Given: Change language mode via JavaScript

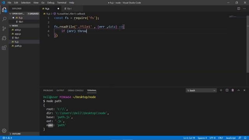Looking at the screenshot, I should point(231,138).
